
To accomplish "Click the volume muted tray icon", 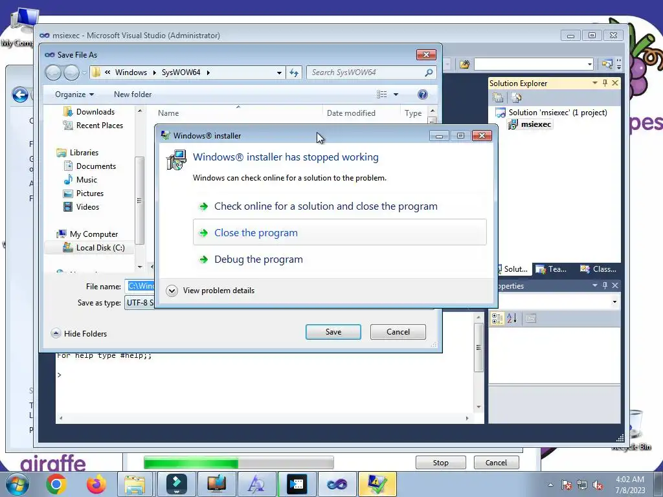I will click(598, 485).
